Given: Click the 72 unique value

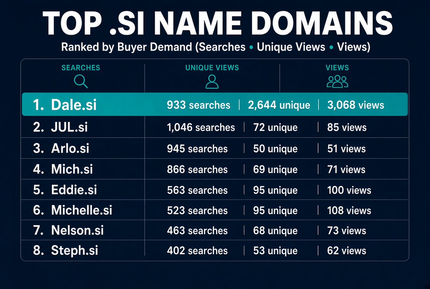Looking at the screenshot, I should coord(275,127).
